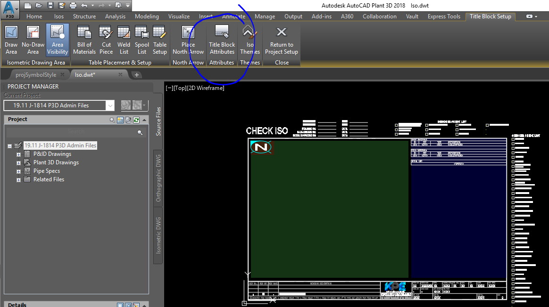Open the Output ribbon tab
Screen dimensions: 549x307
(x=293, y=16)
